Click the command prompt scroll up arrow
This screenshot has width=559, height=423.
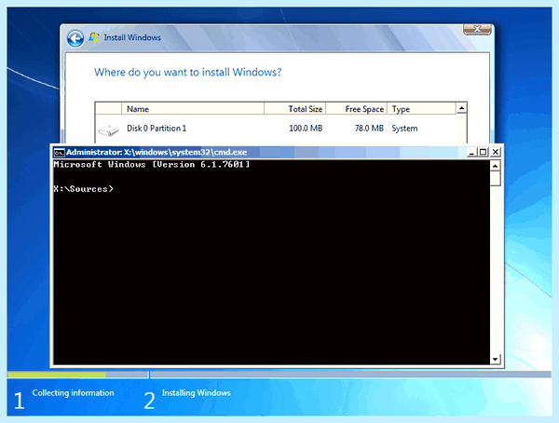click(496, 166)
